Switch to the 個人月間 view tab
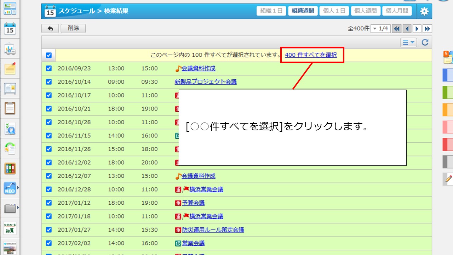 coord(397,11)
